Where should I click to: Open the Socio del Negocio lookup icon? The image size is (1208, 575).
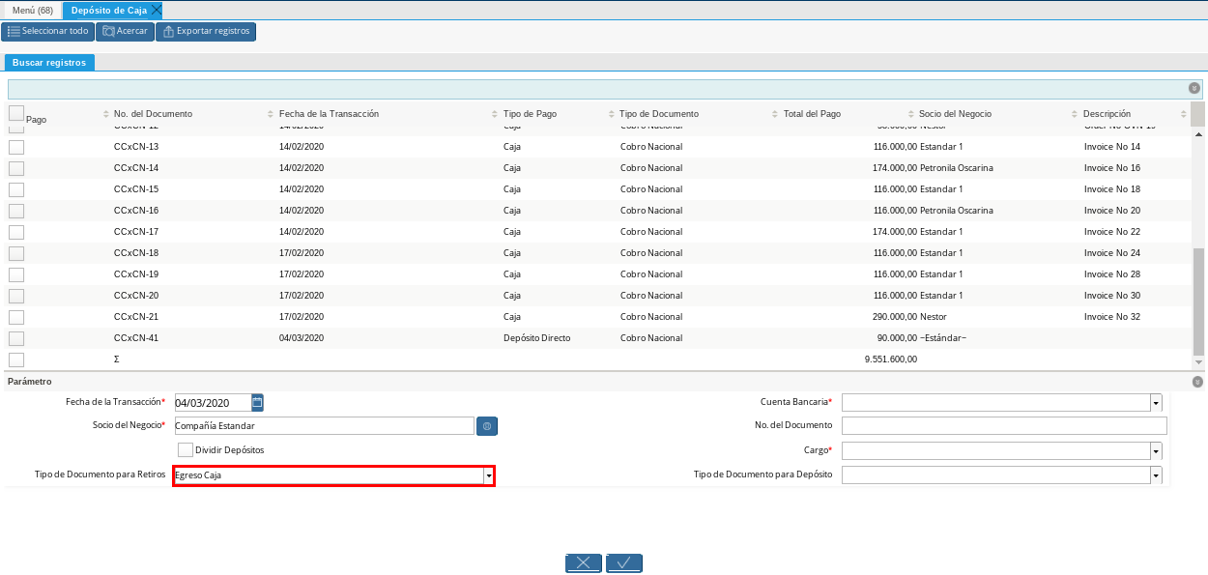tap(487, 426)
